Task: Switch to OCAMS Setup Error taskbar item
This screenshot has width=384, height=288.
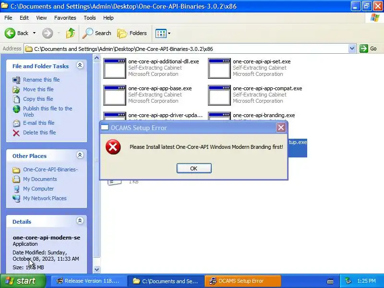Action: click(x=242, y=281)
